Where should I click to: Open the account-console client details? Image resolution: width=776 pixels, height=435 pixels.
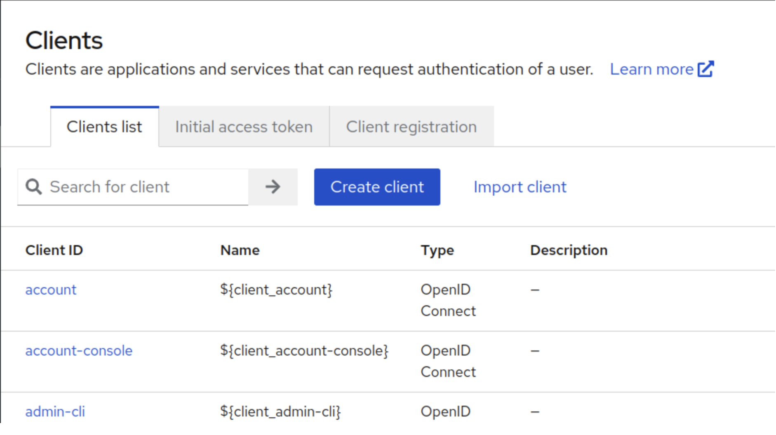79,351
